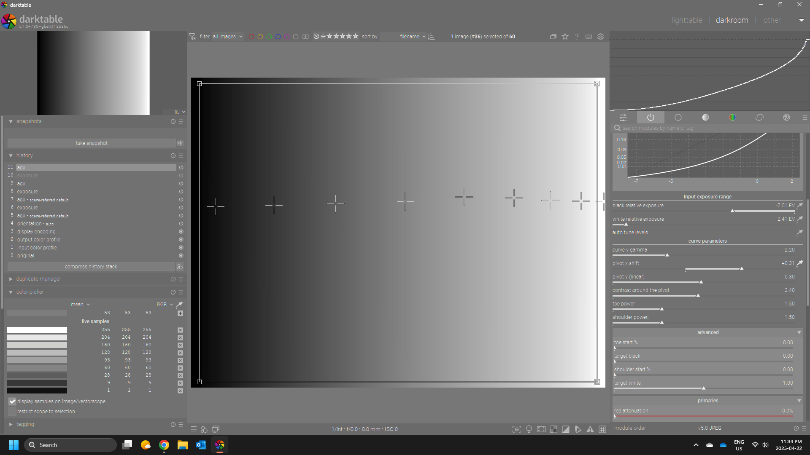Open the filter all images dropdown
The image size is (810, 455).
point(227,37)
